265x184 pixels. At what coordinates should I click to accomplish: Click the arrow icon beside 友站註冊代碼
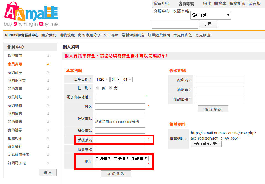coord(48,155)
